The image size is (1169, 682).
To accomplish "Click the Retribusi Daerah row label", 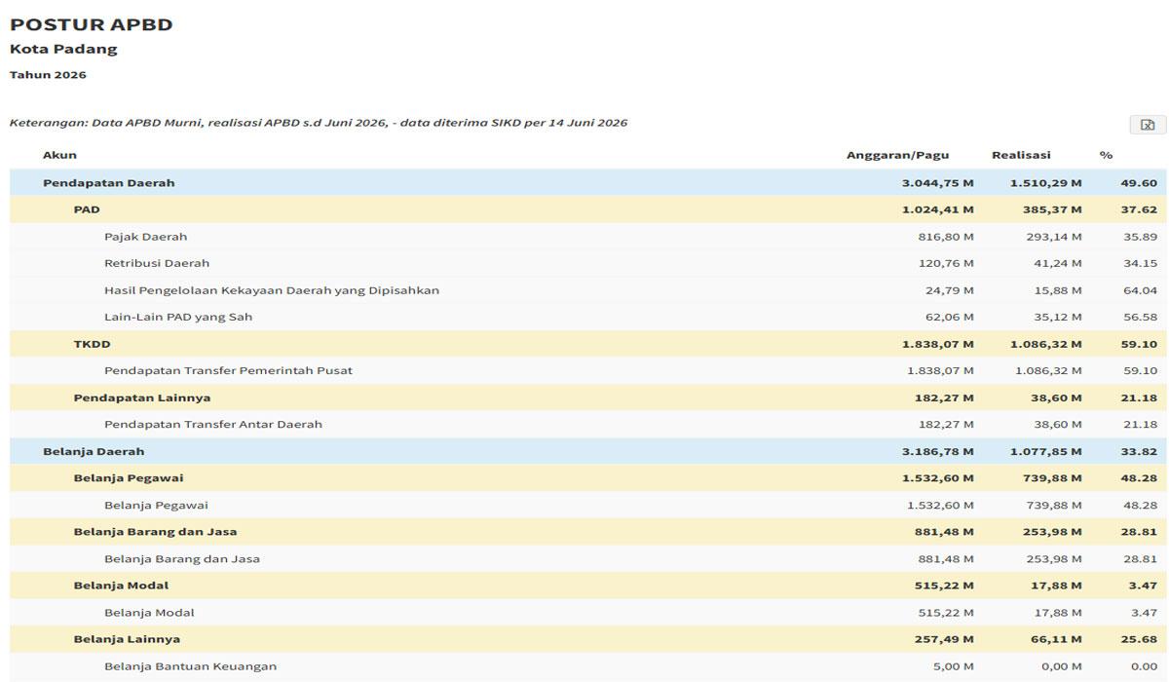I will [157, 263].
